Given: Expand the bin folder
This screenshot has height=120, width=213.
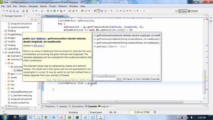Looking at the screenshot, I should click(x=6, y=81).
